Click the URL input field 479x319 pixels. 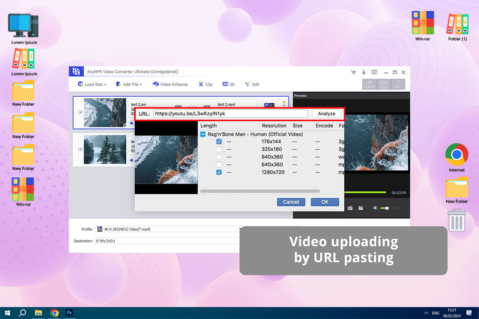pos(230,114)
